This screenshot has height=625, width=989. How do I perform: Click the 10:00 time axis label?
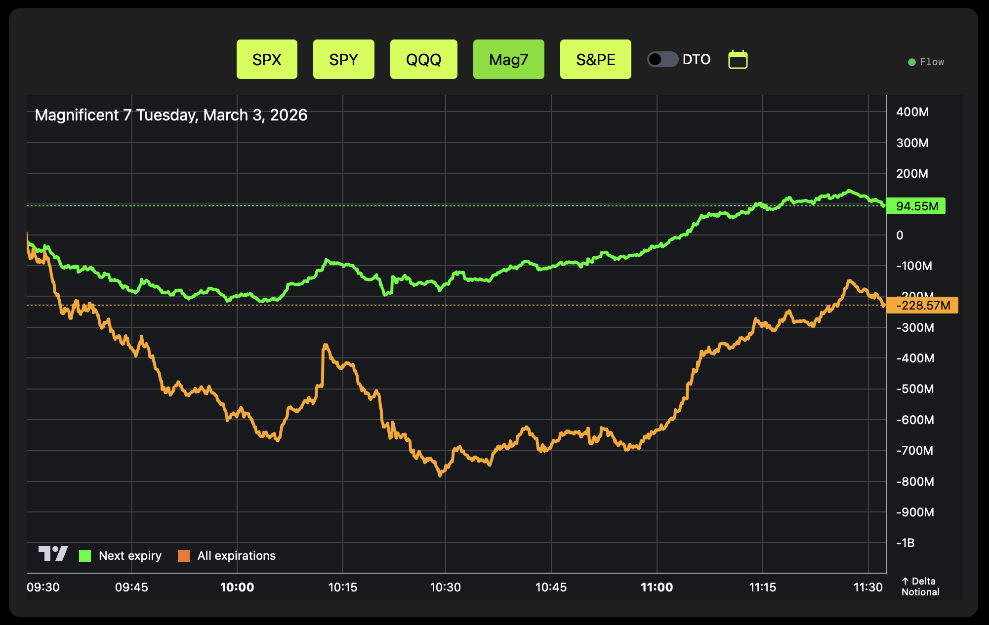pyautogui.click(x=237, y=587)
